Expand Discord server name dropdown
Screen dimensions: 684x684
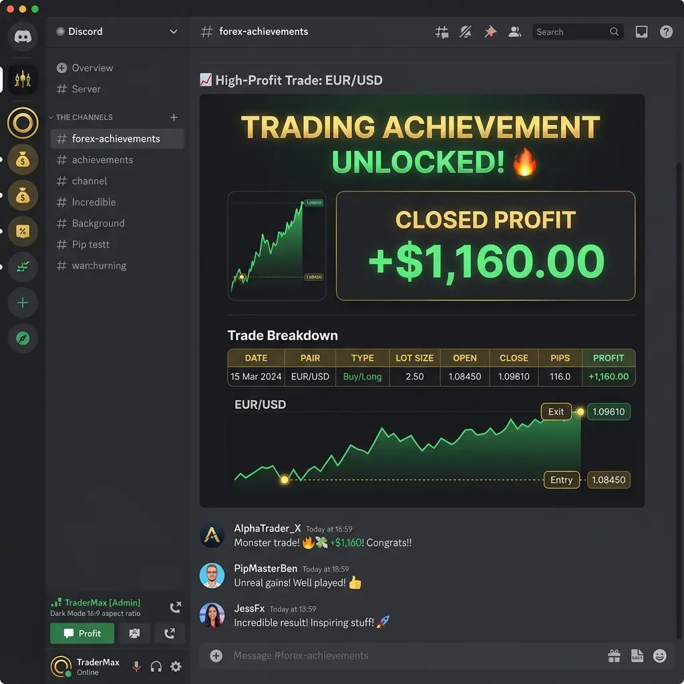coord(173,32)
